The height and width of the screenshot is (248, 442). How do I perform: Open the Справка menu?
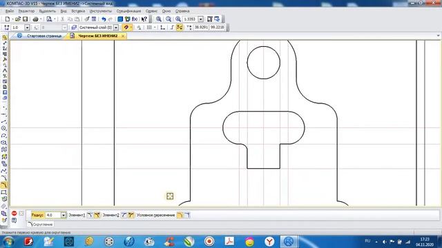tap(182, 11)
